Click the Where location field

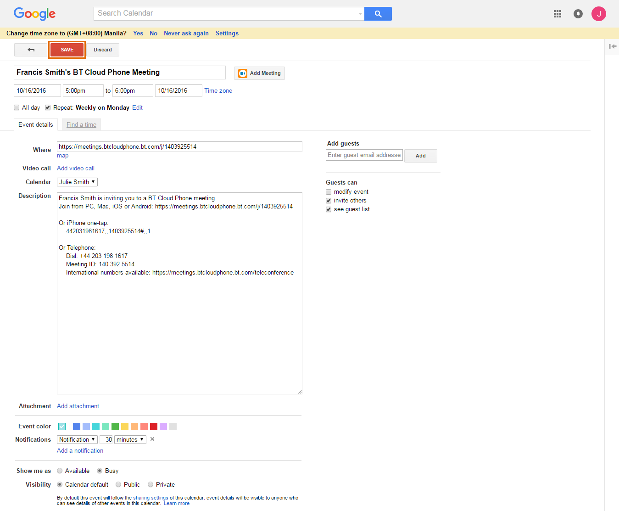tap(179, 147)
